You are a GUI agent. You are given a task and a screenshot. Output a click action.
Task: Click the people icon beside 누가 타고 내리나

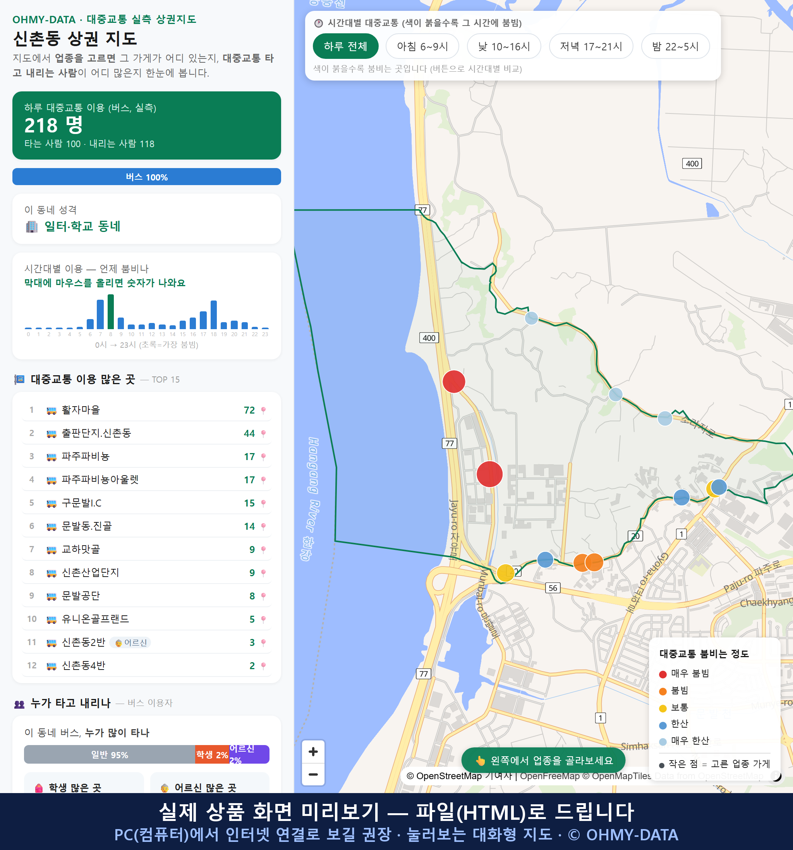point(19,704)
